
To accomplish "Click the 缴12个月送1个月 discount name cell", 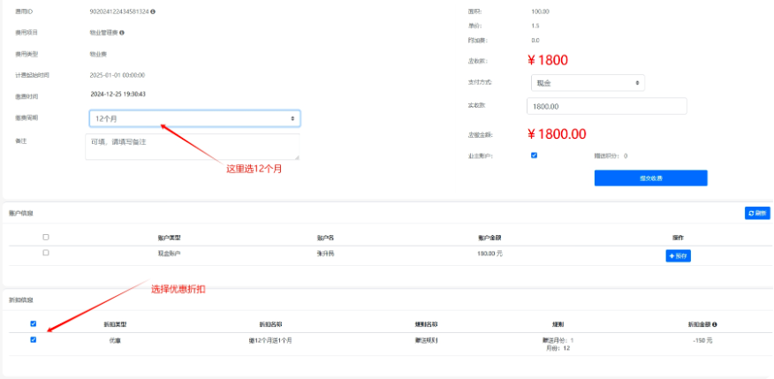I will pyautogui.click(x=270, y=340).
